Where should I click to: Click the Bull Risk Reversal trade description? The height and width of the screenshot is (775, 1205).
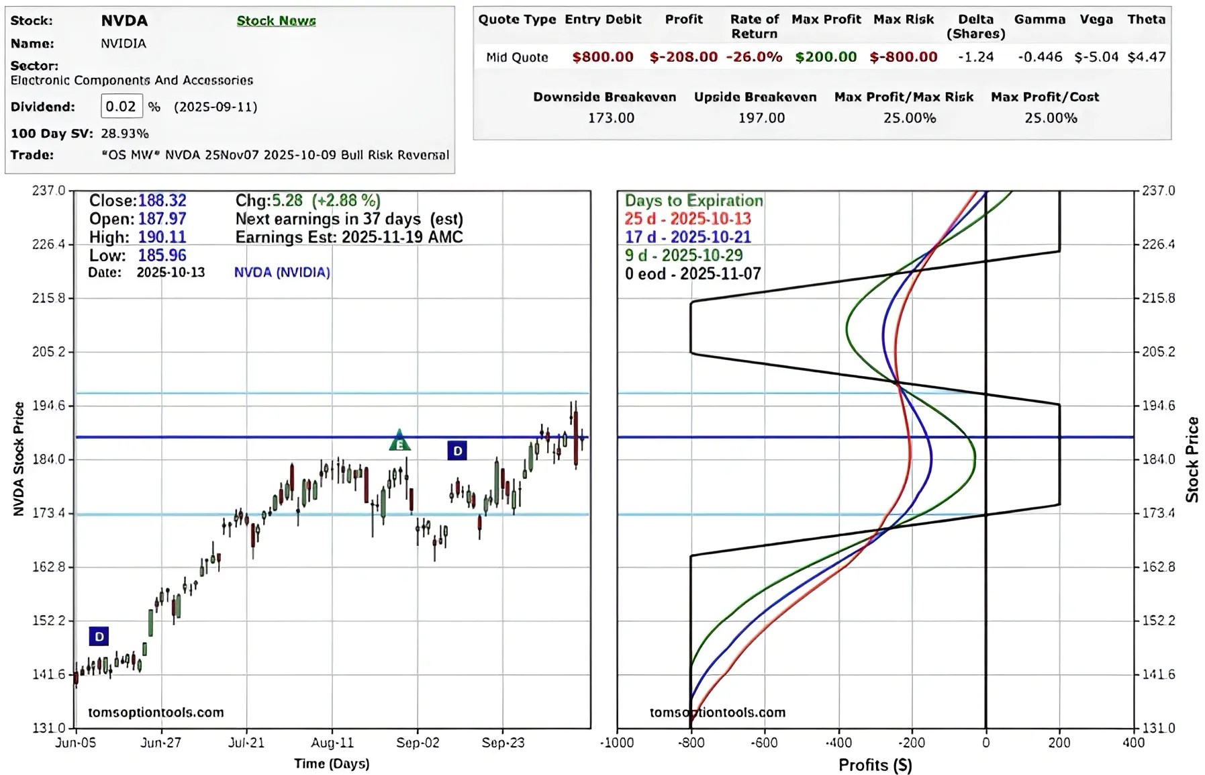tap(275, 154)
